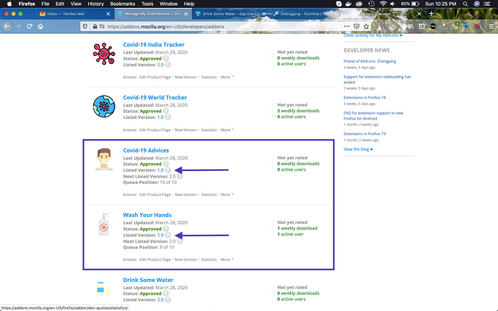Show listed version help for Covid-19 India Tracker
The height and width of the screenshot is (311, 498).
pyautogui.click(x=168, y=65)
